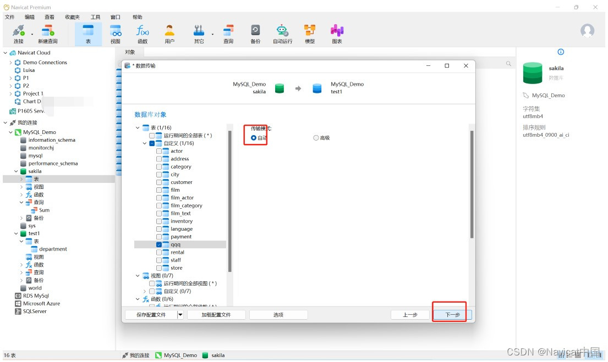Open the View (查看) menu
The height and width of the screenshot is (362, 608).
[49, 17]
